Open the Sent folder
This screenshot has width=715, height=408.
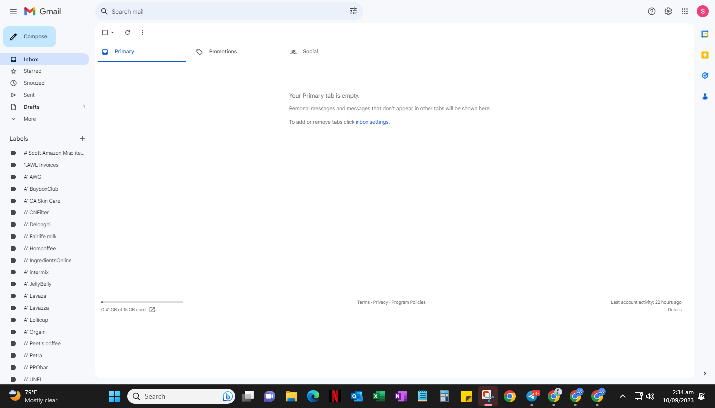(45, 95)
